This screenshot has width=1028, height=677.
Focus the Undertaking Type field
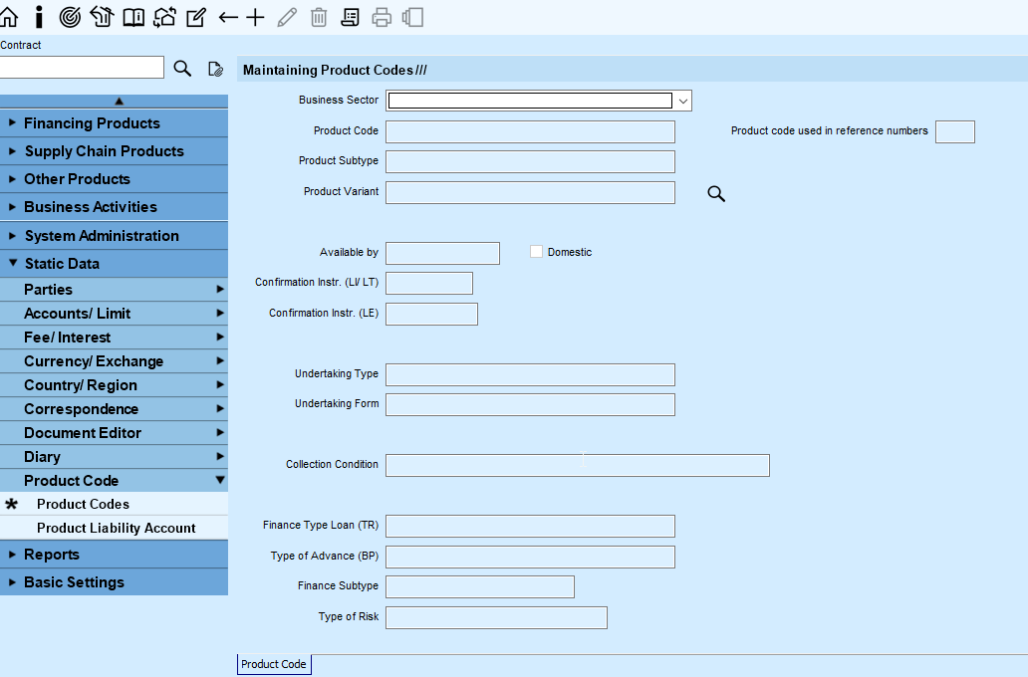(x=530, y=375)
